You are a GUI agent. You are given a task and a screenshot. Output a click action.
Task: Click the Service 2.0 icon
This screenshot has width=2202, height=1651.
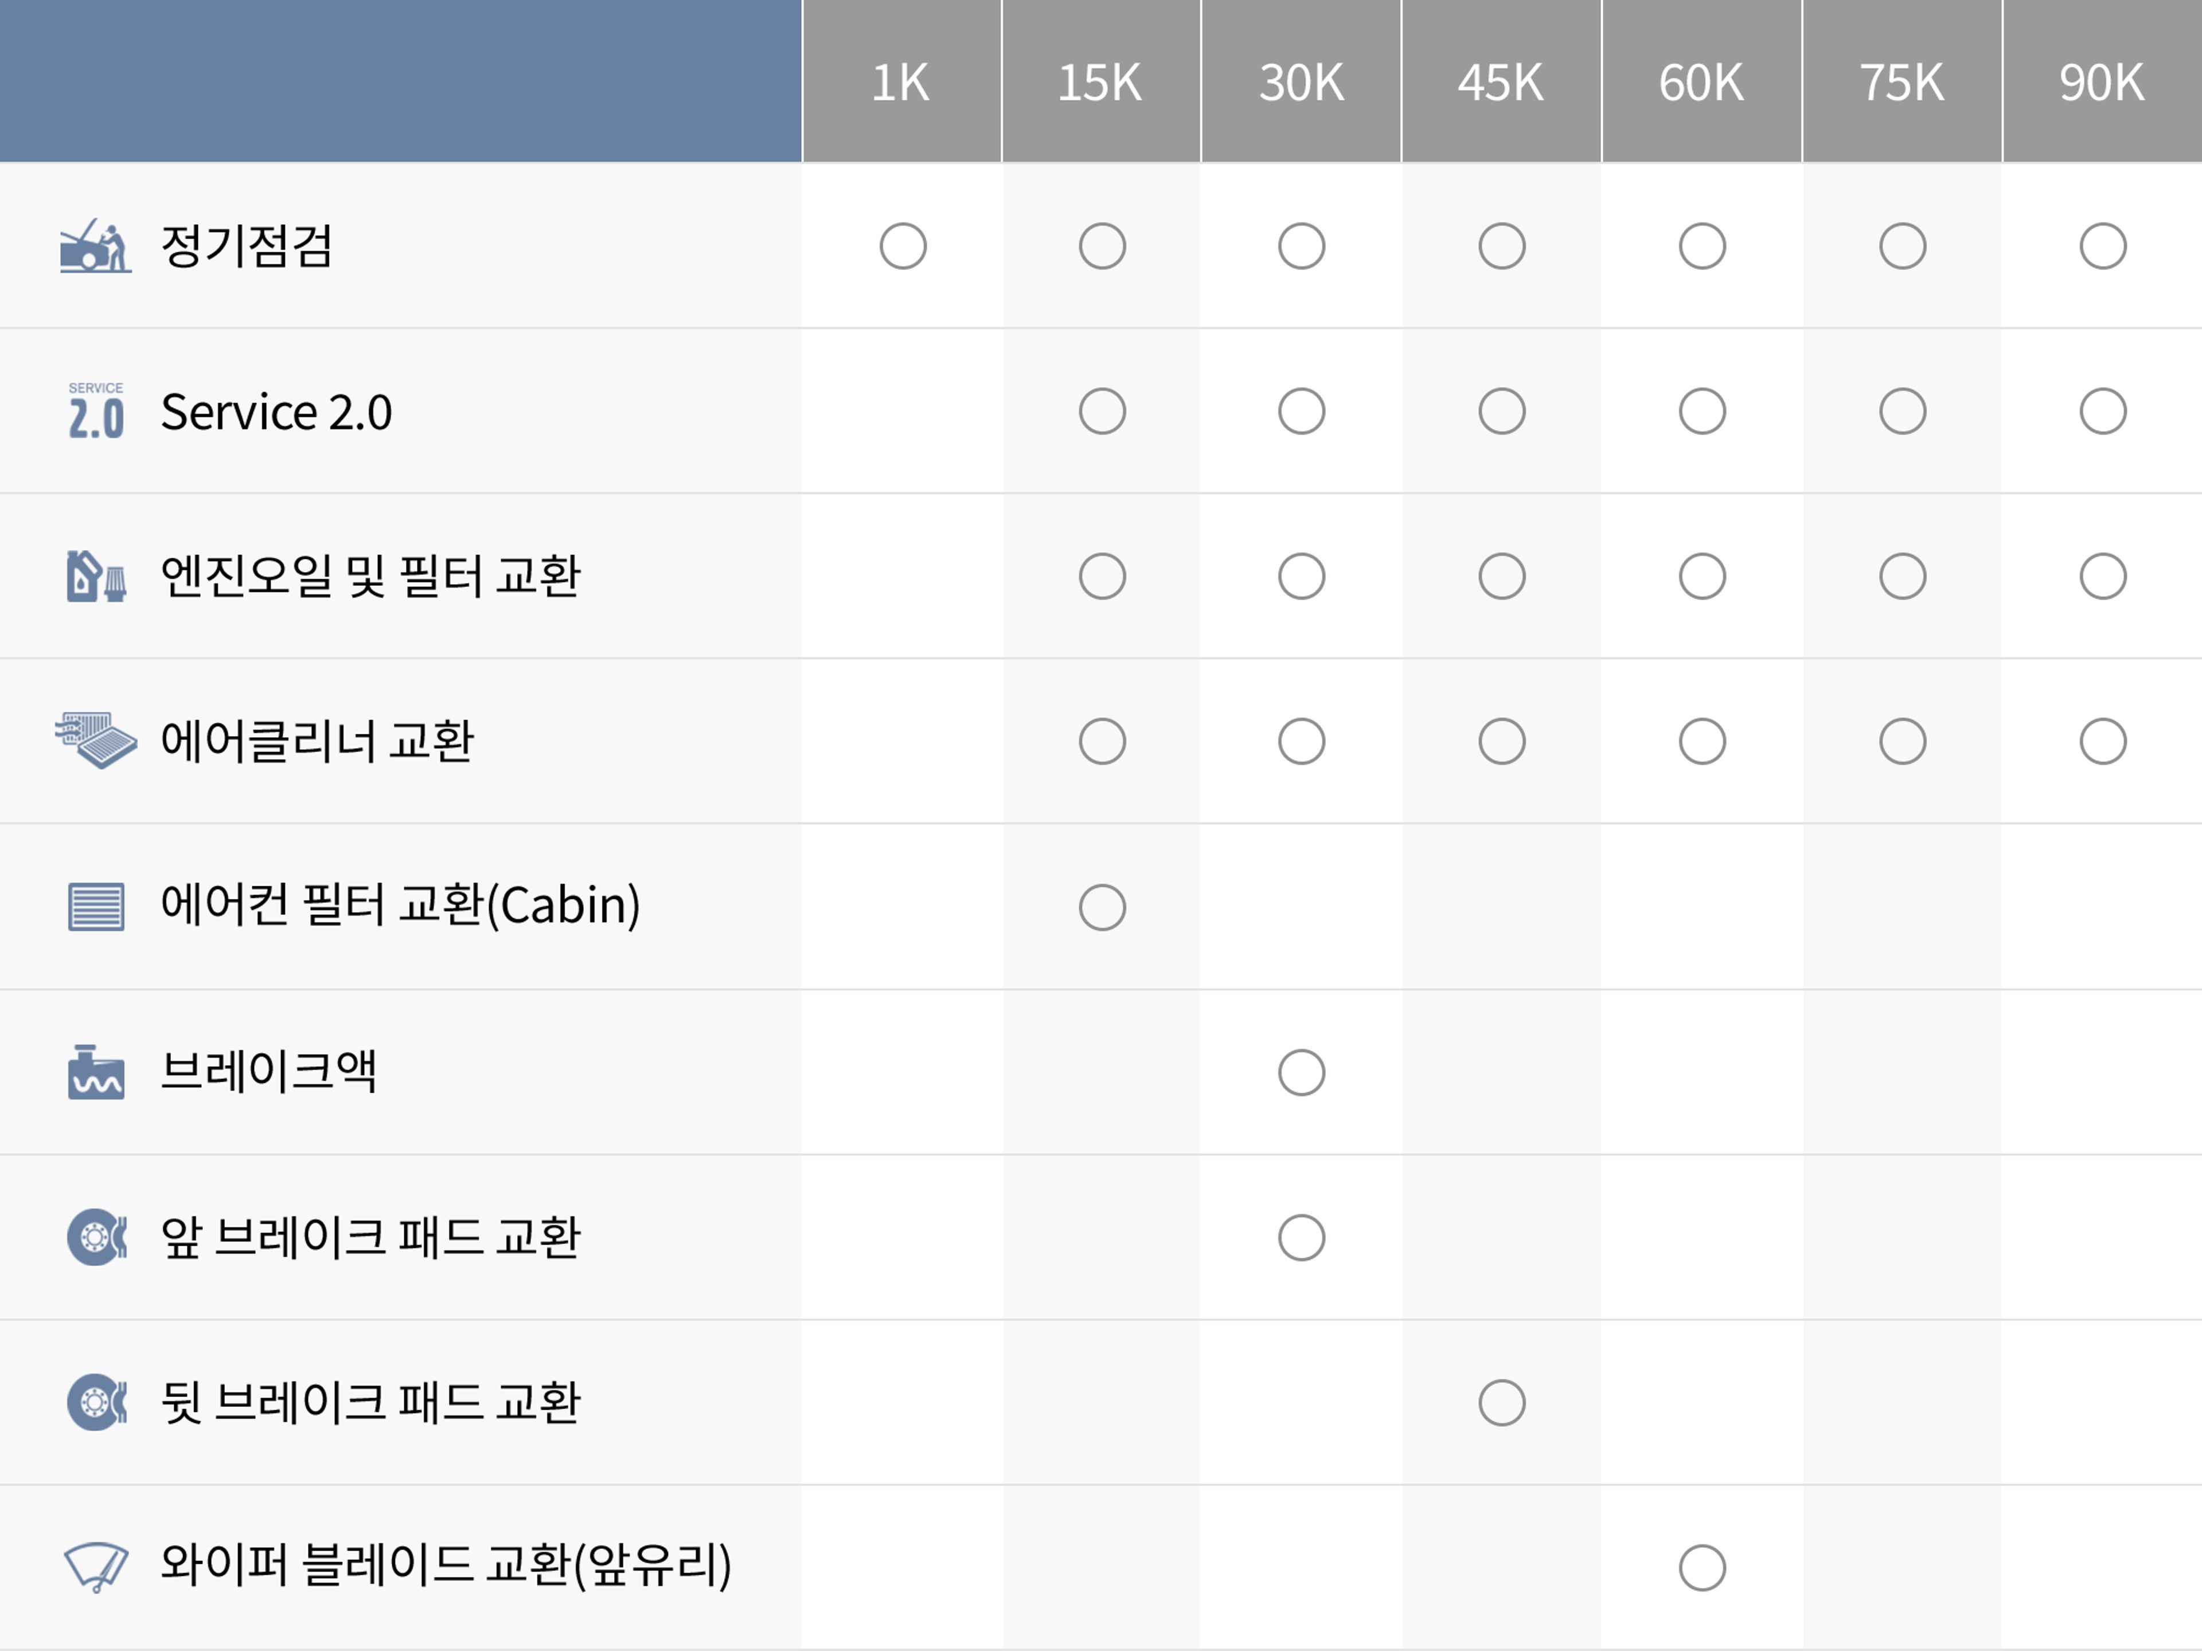[96, 411]
